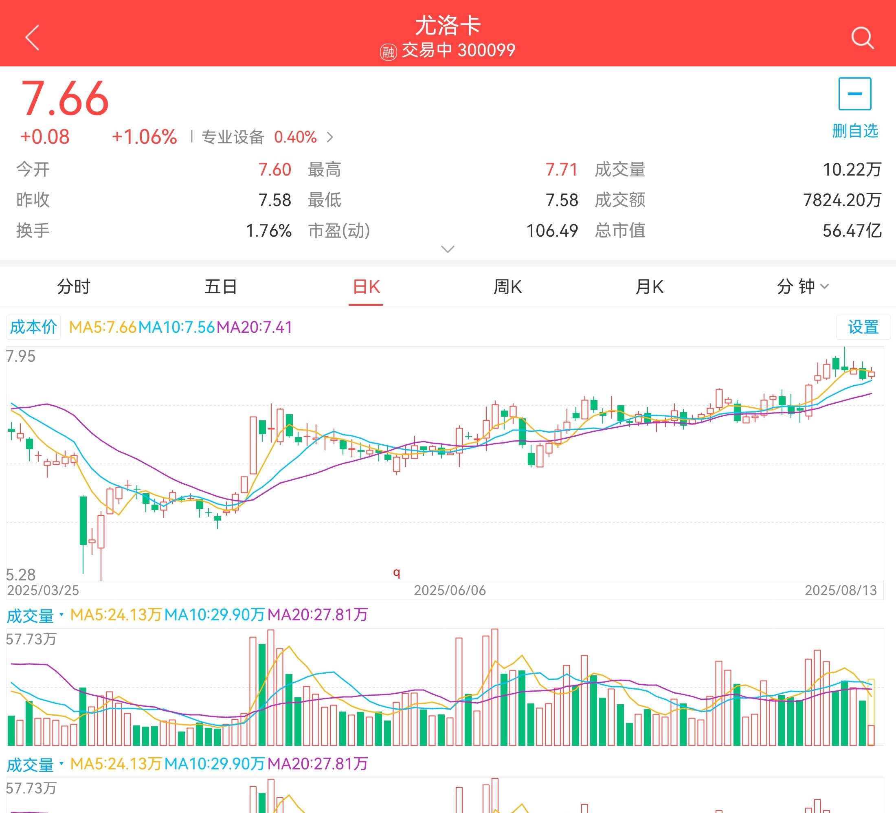Tap the red q marker on chart
This screenshot has width=896, height=813.
396,573
